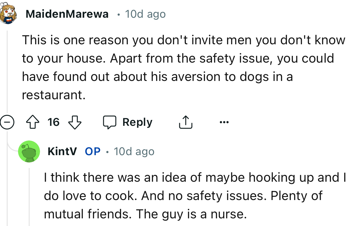Image resolution: width=351 pixels, height=226 pixels.
Task: Click the blue OP badge next to KintV
Action: [92, 151]
